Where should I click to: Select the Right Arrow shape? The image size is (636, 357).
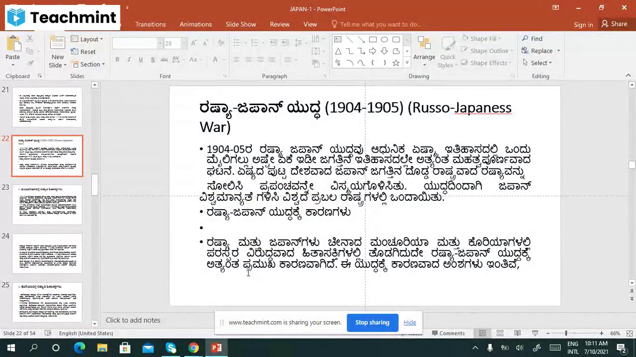pos(373,51)
